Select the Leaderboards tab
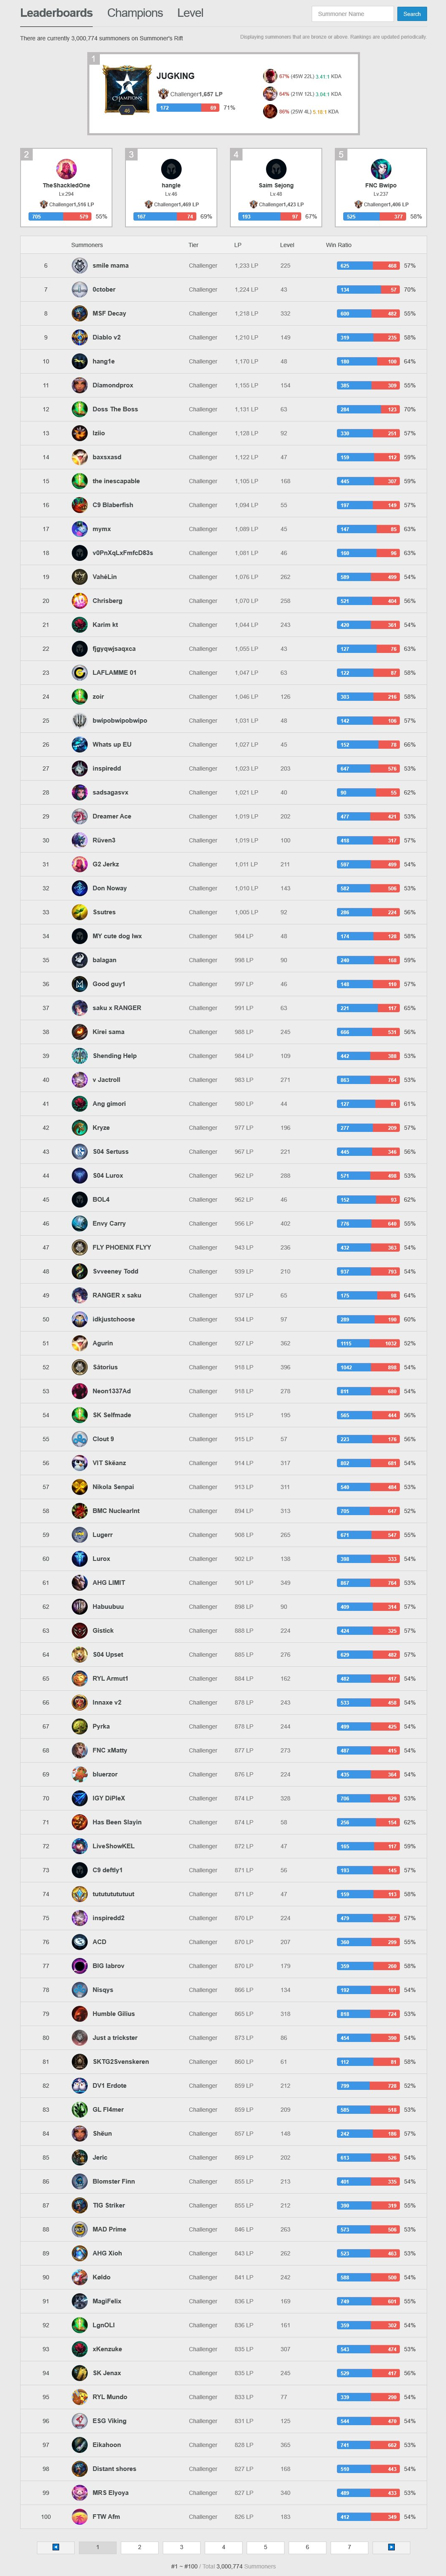 coord(56,13)
